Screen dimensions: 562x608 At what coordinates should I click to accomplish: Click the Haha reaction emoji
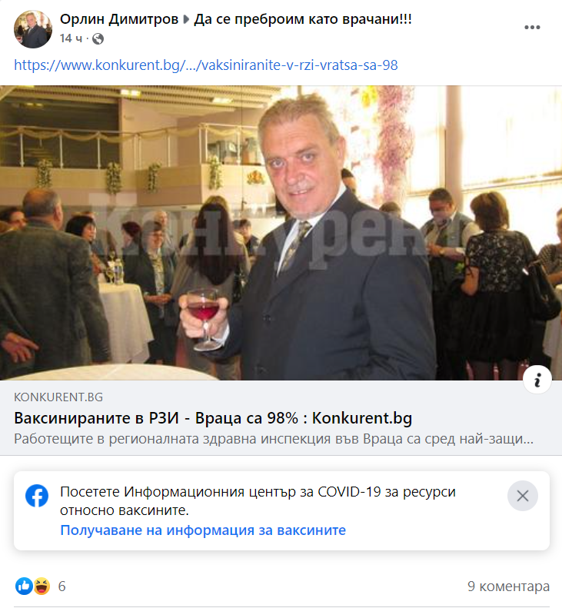[x=42, y=586]
